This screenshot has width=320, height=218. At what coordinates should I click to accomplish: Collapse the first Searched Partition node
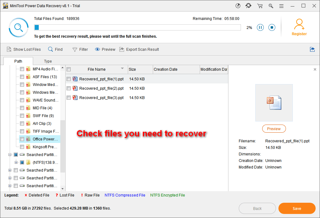click(x=10, y=155)
